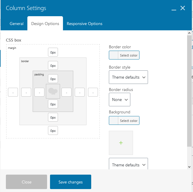Switch to the General tab
193x192 pixels.
pos(16,24)
